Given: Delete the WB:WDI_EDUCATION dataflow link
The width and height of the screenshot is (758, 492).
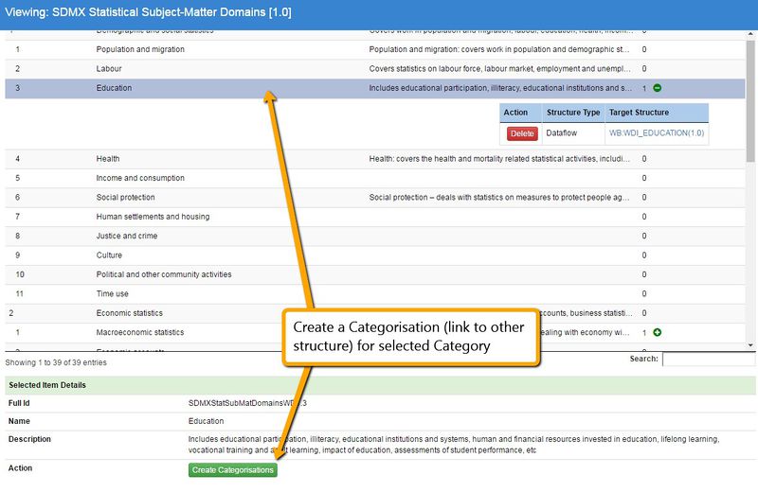Looking at the screenshot, I should pyautogui.click(x=522, y=134).
